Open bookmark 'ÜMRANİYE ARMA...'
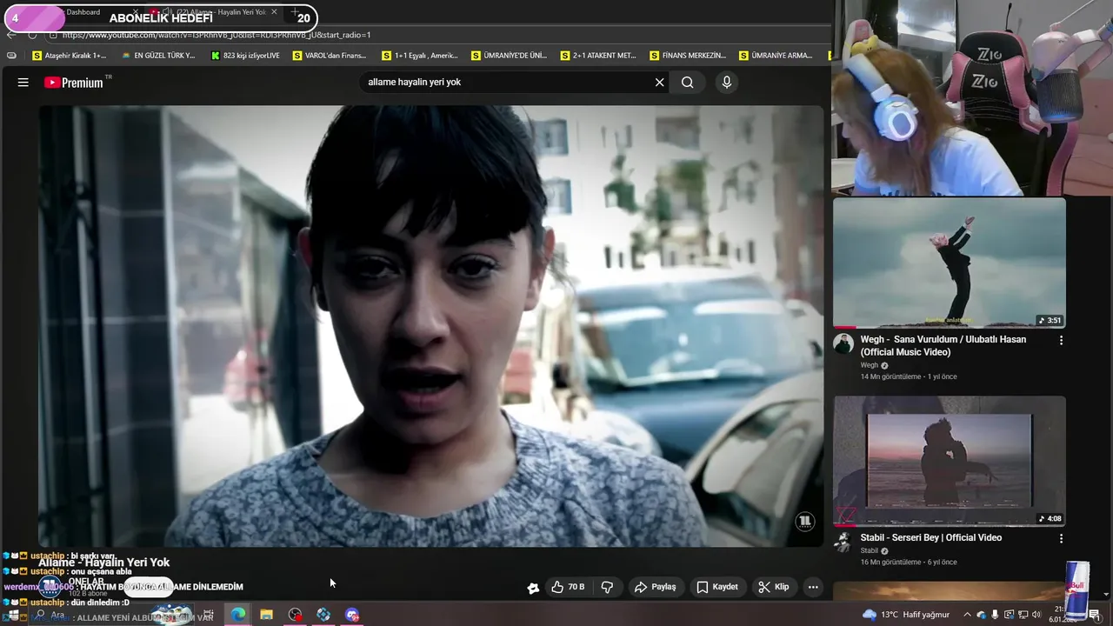Image resolution: width=1113 pixels, height=626 pixels. (776, 56)
